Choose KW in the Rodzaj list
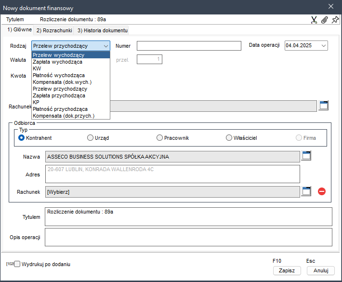Screen dimensions: 342x282 coord(71,68)
